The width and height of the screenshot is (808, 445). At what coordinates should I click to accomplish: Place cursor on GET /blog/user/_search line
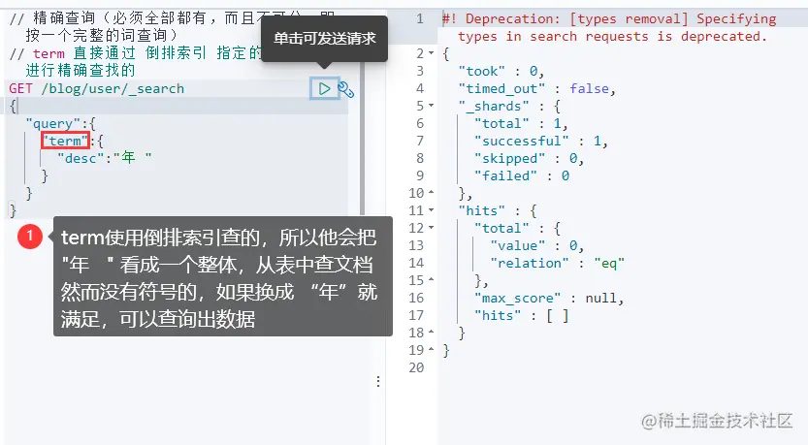pyautogui.click(x=96, y=88)
